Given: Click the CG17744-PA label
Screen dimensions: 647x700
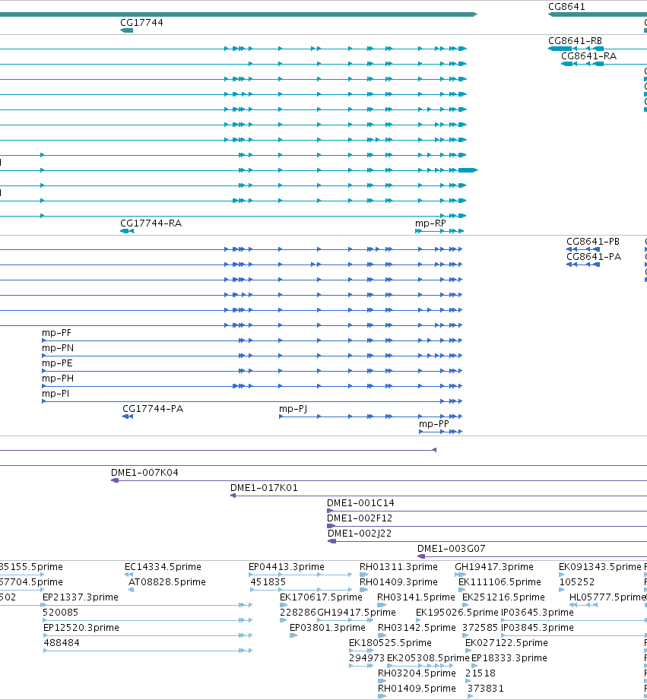Looking at the screenshot, I should [153, 409].
